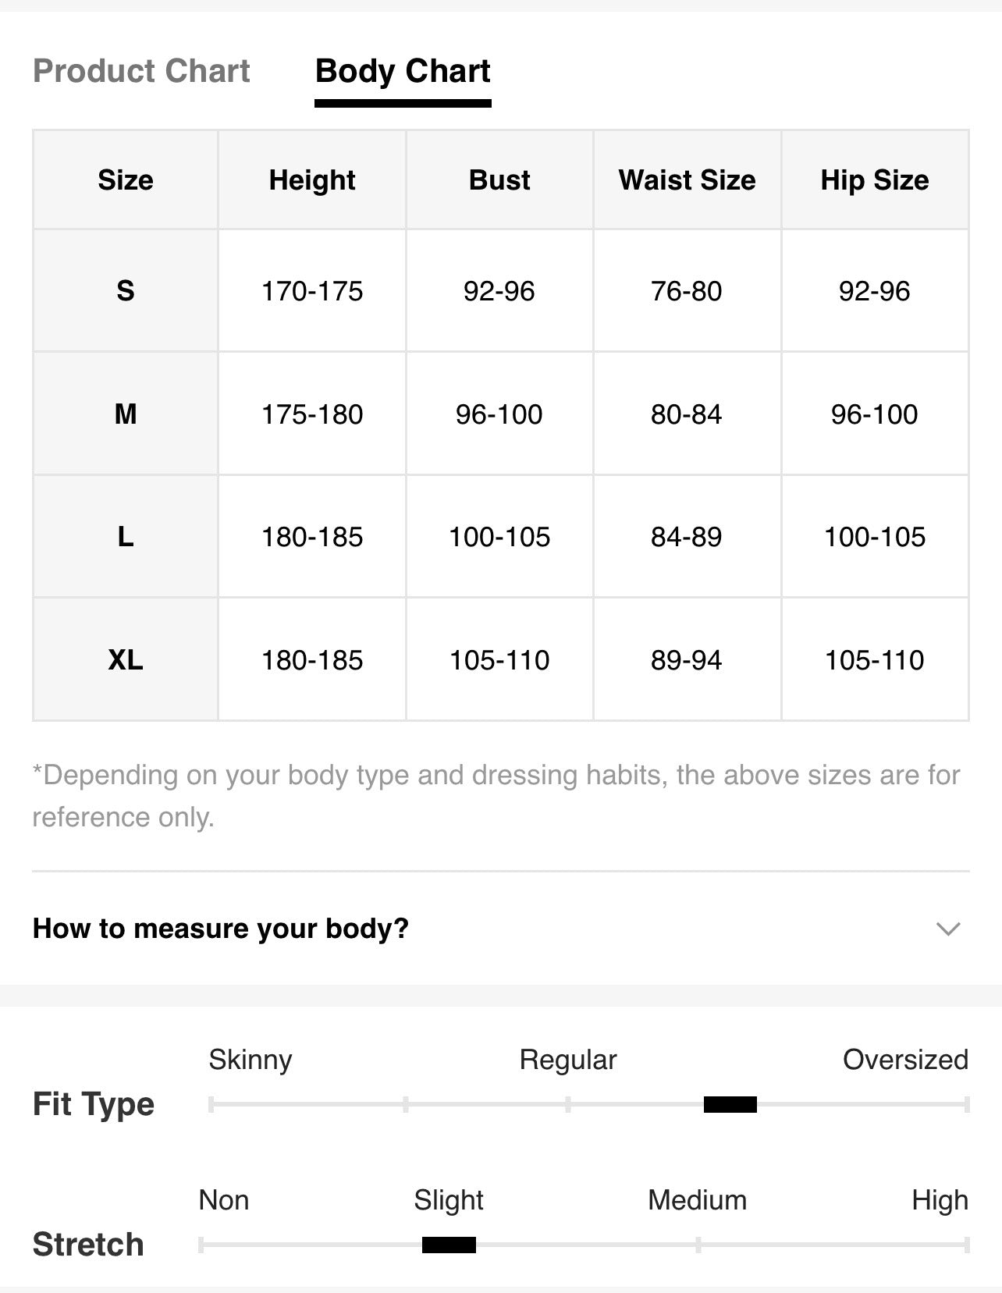
Task: Click the Height column header
Action: [312, 180]
